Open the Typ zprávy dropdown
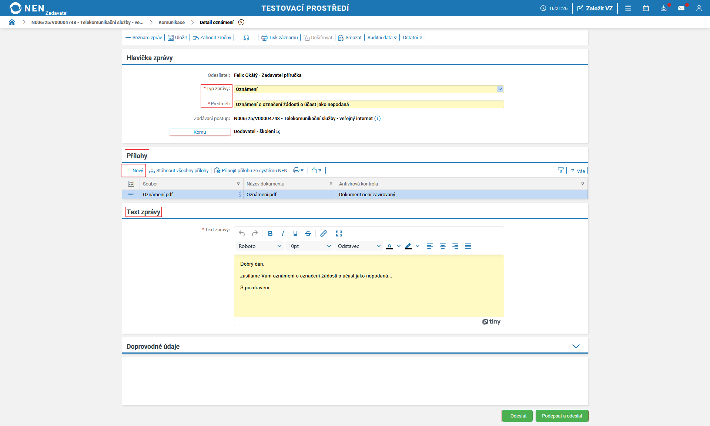The width and height of the screenshot is (710, 426). point(500,89)
